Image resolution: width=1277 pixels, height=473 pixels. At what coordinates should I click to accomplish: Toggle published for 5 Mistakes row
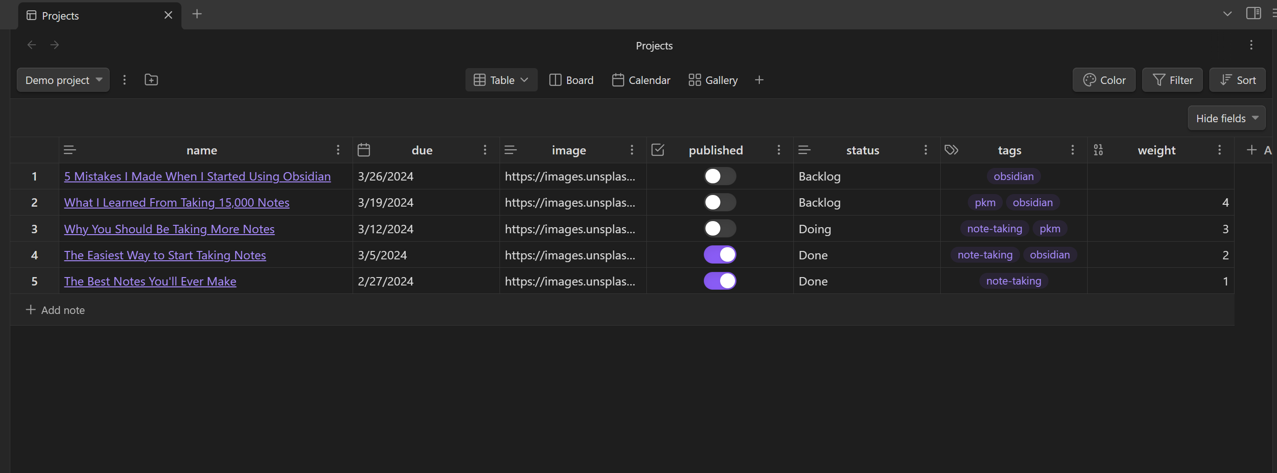click(720, 176)
